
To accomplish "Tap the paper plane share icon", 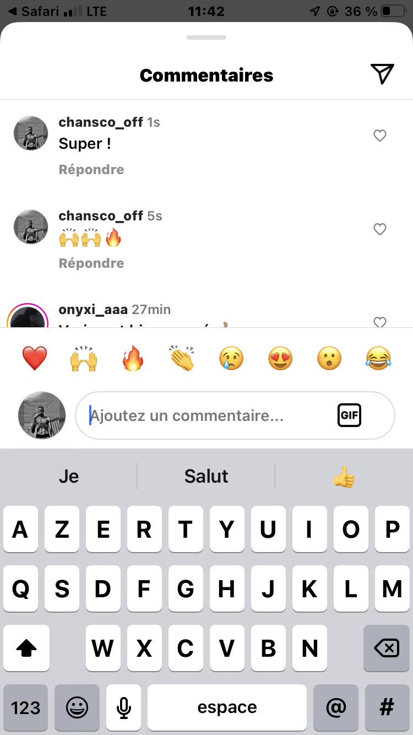I will pyautogui.click(x=382, y=74).
